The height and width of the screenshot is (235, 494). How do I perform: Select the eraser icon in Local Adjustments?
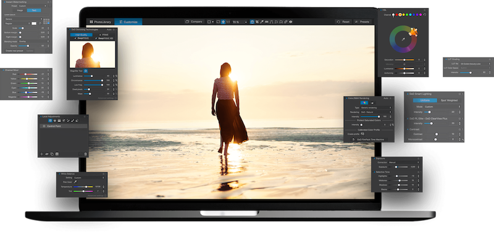tap(77, 120)
